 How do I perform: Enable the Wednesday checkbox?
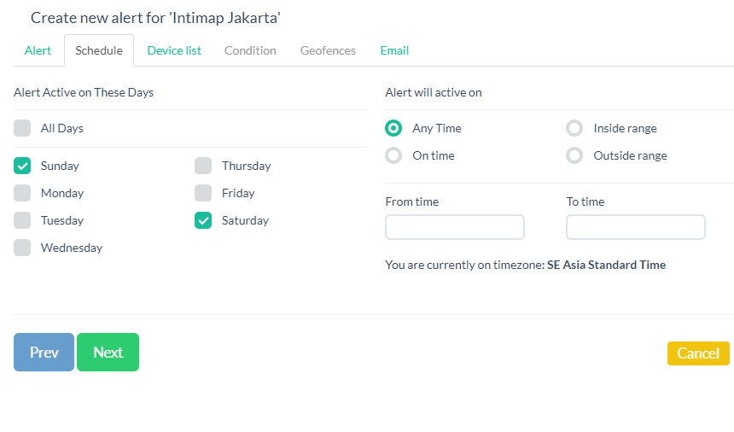[23, 248]
